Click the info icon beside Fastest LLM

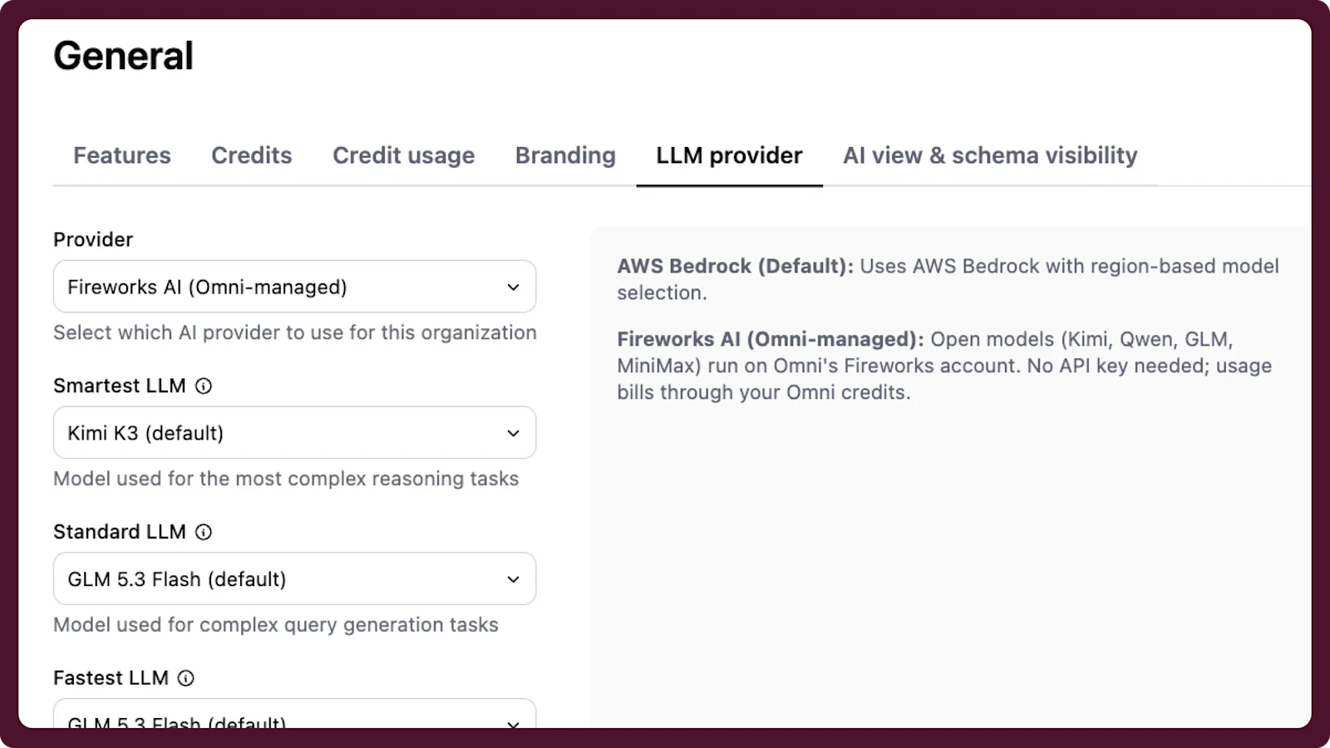186,679
